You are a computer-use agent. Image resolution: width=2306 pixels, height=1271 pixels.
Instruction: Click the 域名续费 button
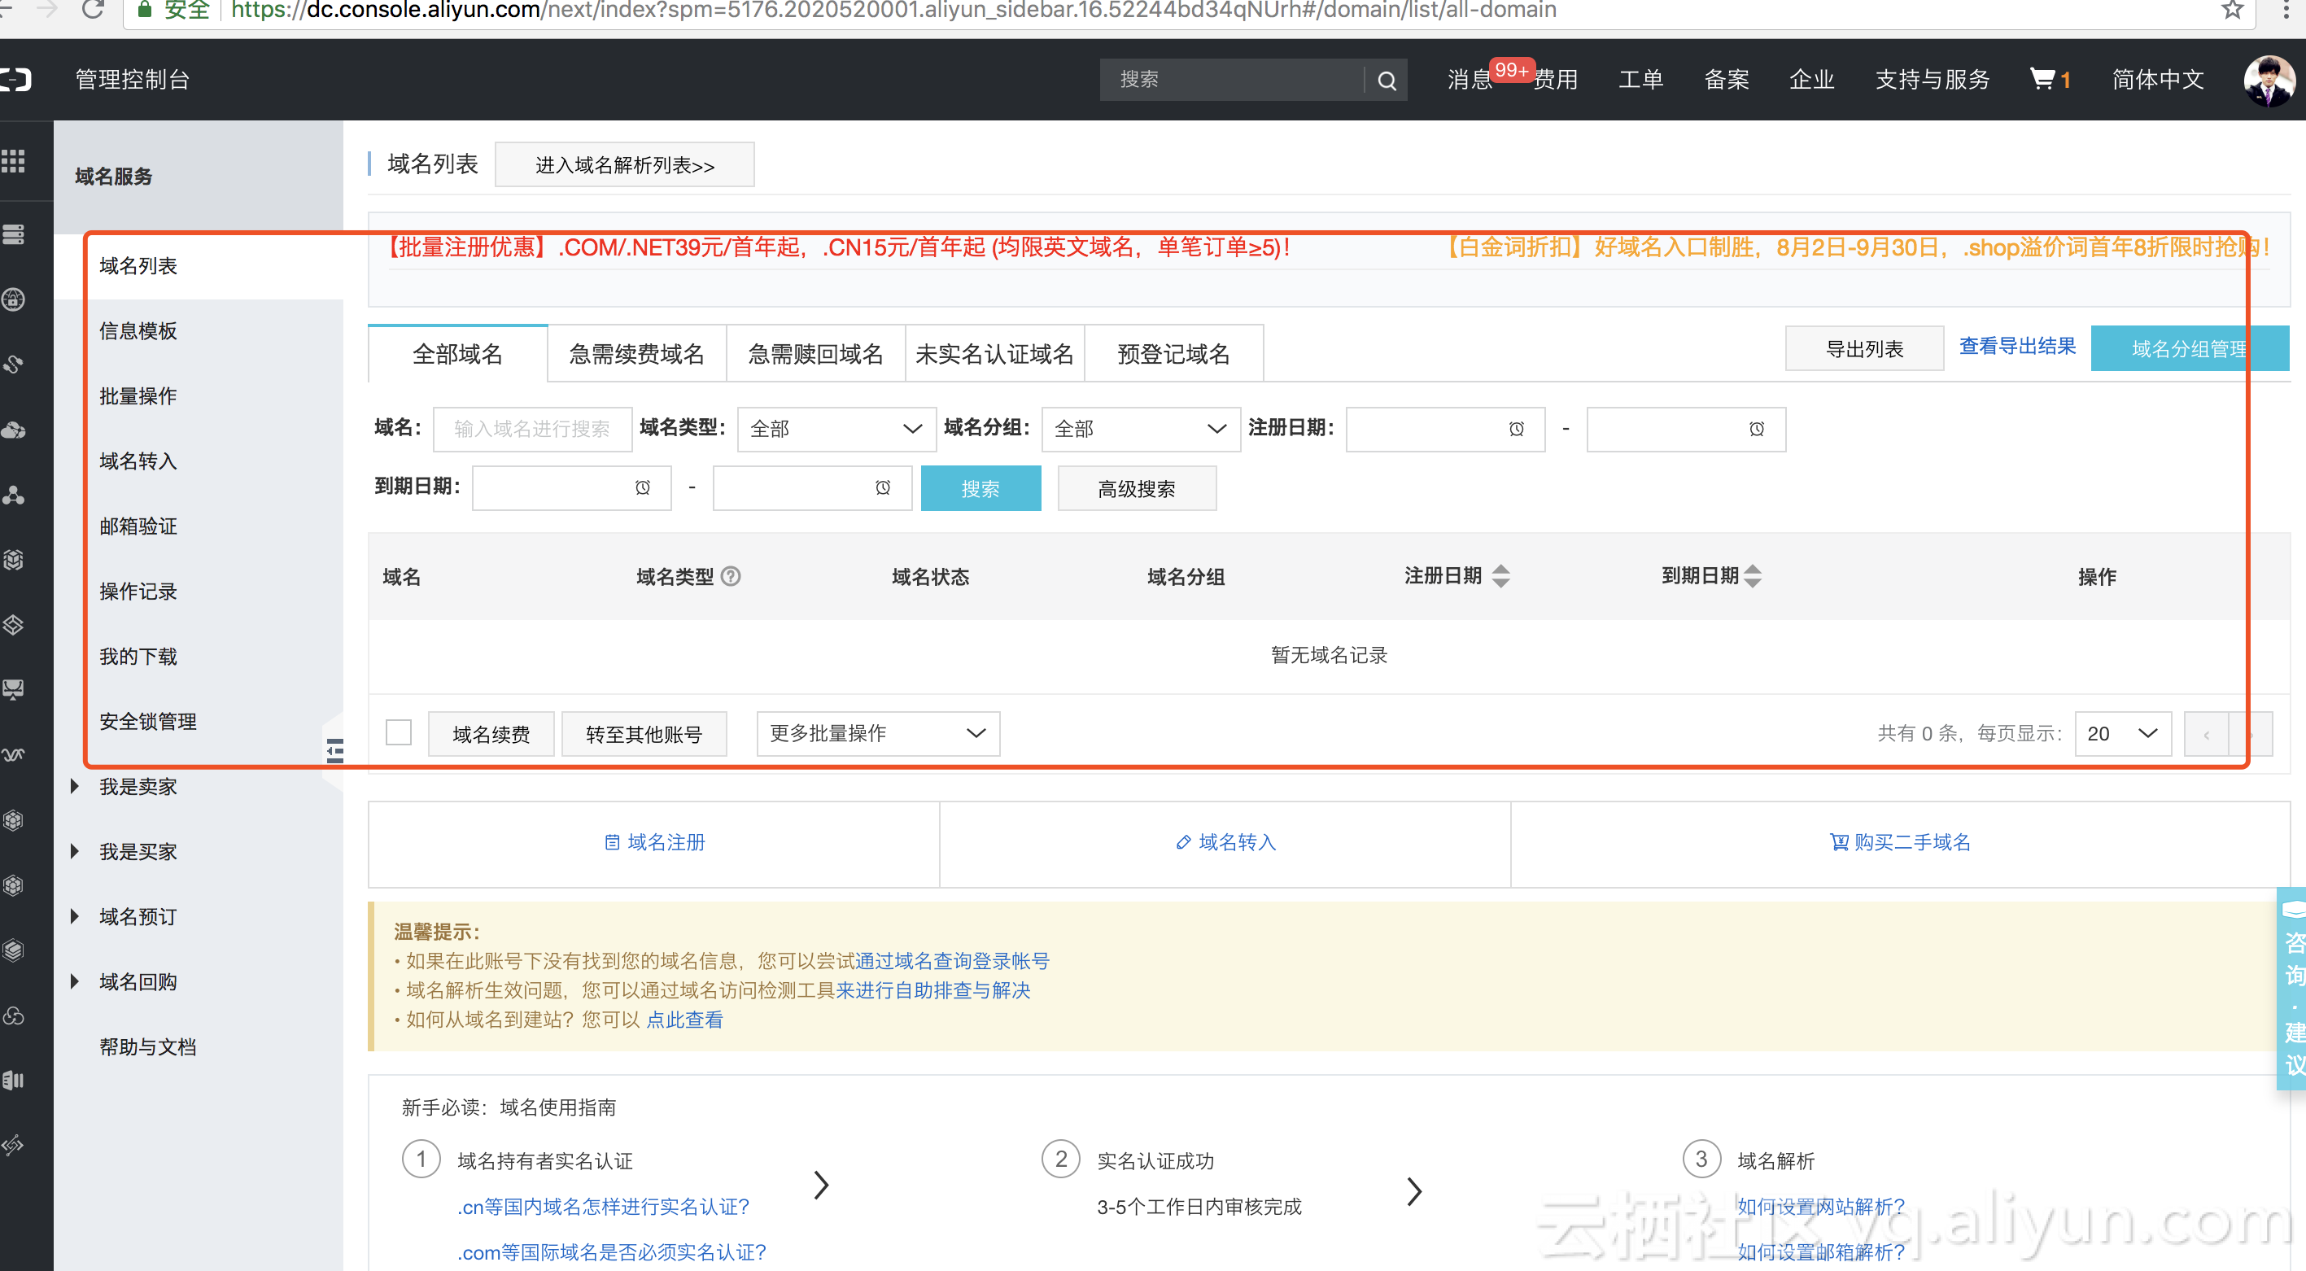(491, 734)
